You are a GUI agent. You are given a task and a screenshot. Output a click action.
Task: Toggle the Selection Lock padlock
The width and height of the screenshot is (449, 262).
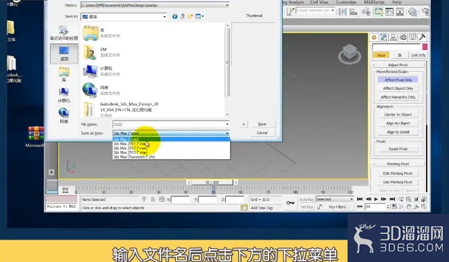(153, 199)
